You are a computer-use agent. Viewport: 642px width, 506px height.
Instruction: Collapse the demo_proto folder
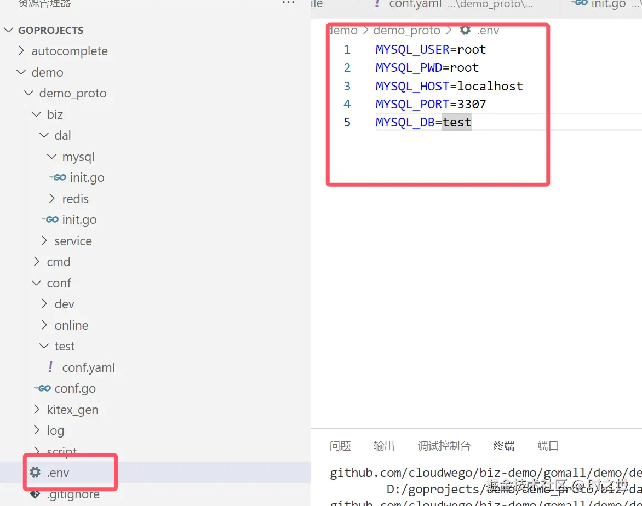pyautogui.click(x=28, y=93)
